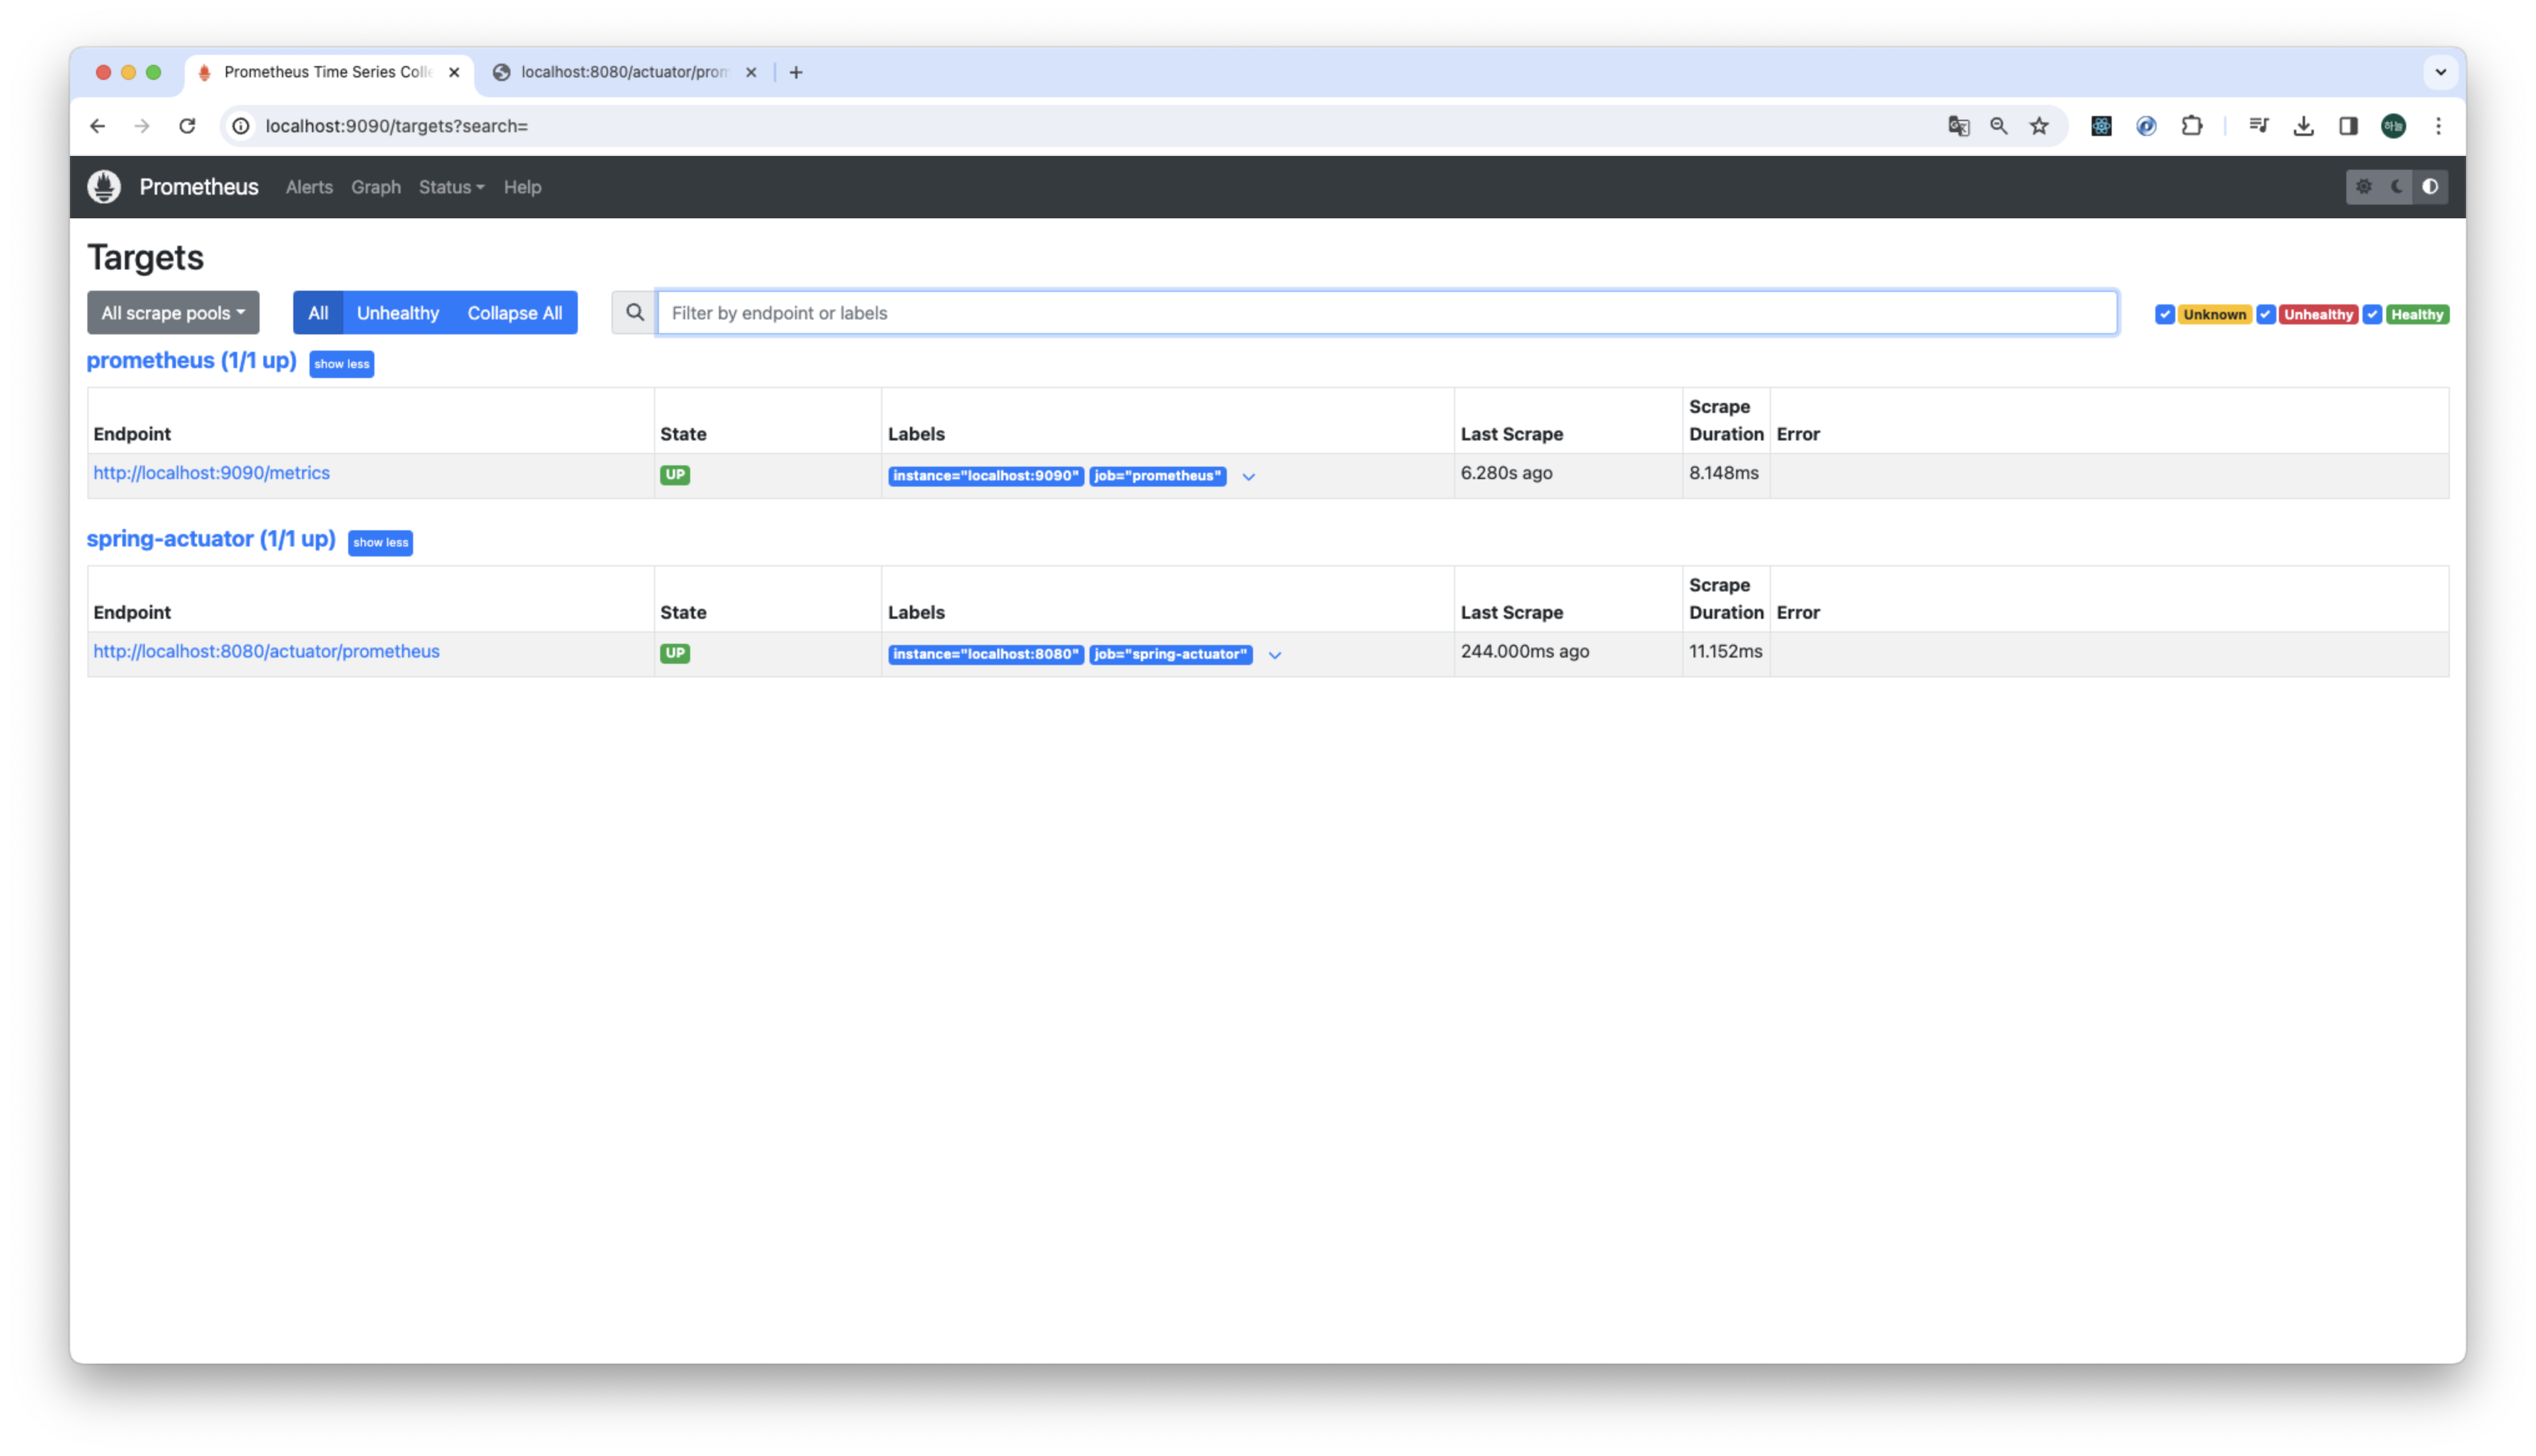Click the job="spring-actuator" label badge

1170,654
